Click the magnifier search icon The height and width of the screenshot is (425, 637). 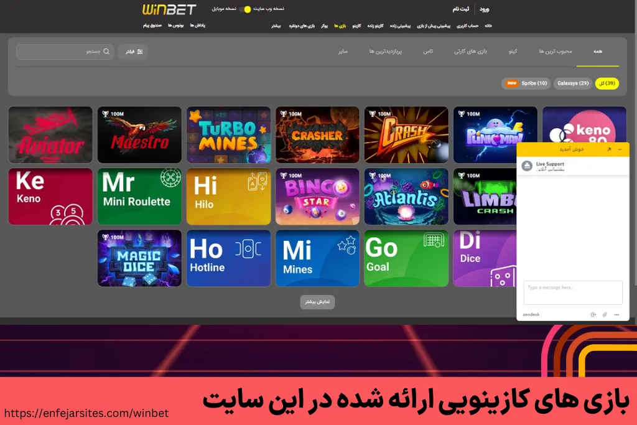pyautogui.click(x=106, y=52)
